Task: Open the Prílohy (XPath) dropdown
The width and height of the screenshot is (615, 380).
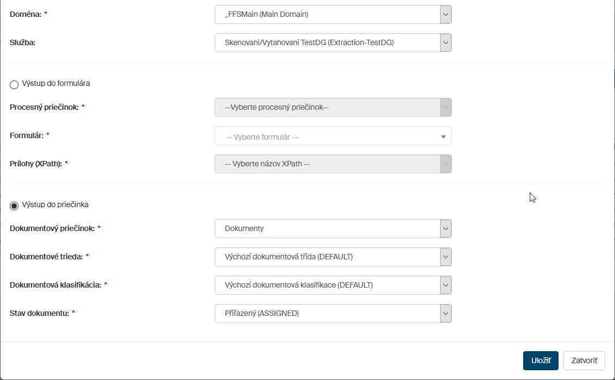Action: pyautogui.click(x=332, y=164)
